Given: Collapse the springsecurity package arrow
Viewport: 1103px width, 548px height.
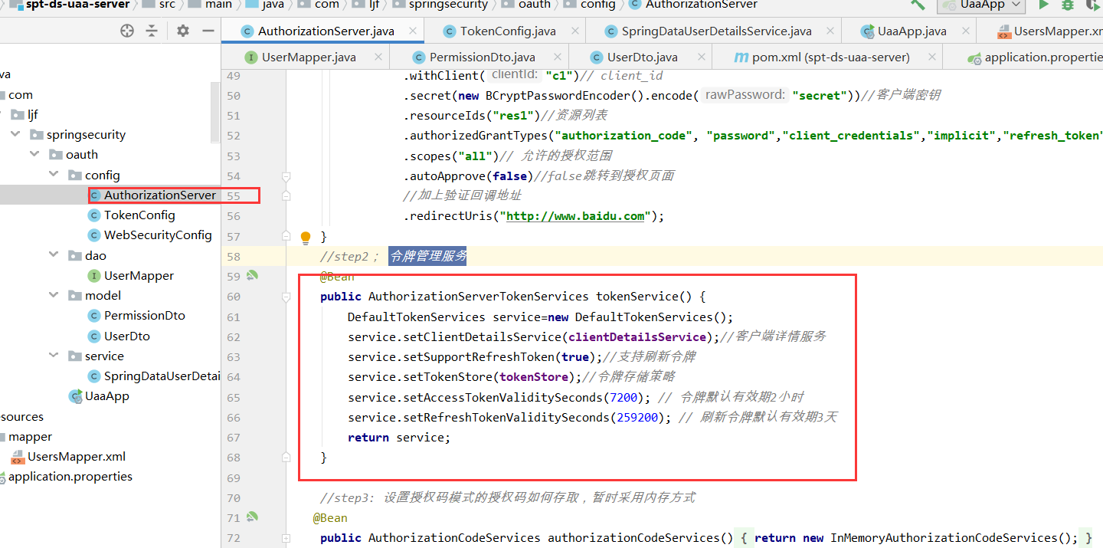Looking at the screenshot, I should pyautogui.click(x=15, y=134).
